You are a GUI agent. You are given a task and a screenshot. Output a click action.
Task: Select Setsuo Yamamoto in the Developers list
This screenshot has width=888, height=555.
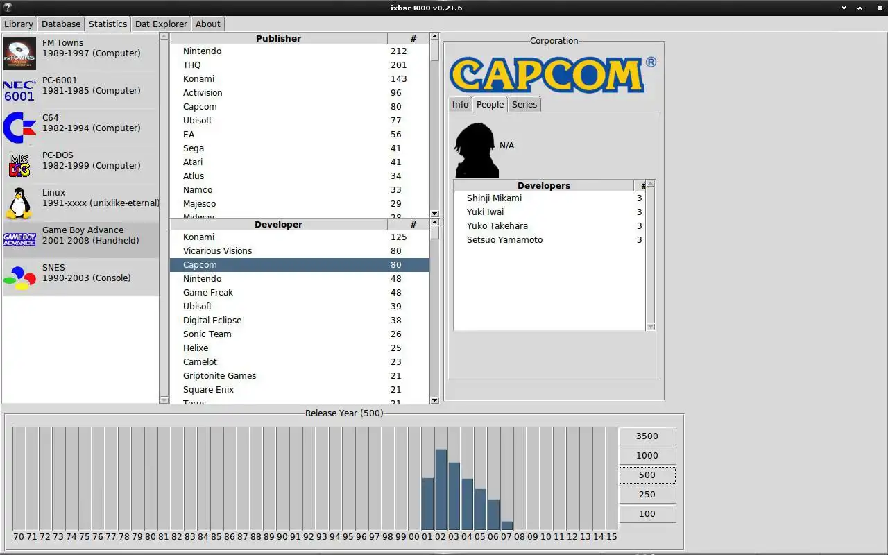(549, 240)
